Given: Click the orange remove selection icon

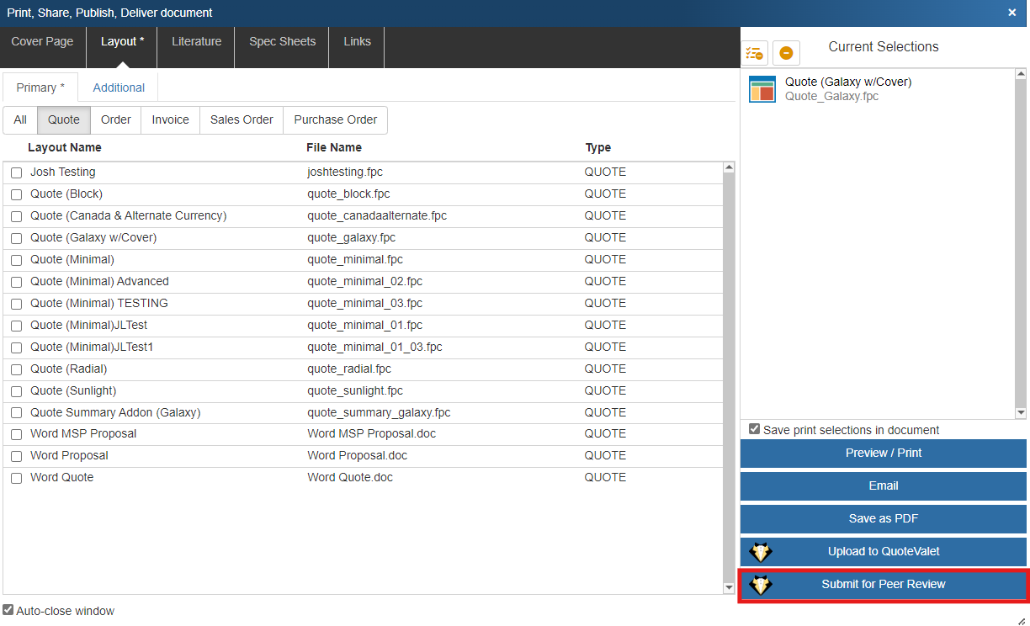Looking at the screenshot, I should pos(786,53).
